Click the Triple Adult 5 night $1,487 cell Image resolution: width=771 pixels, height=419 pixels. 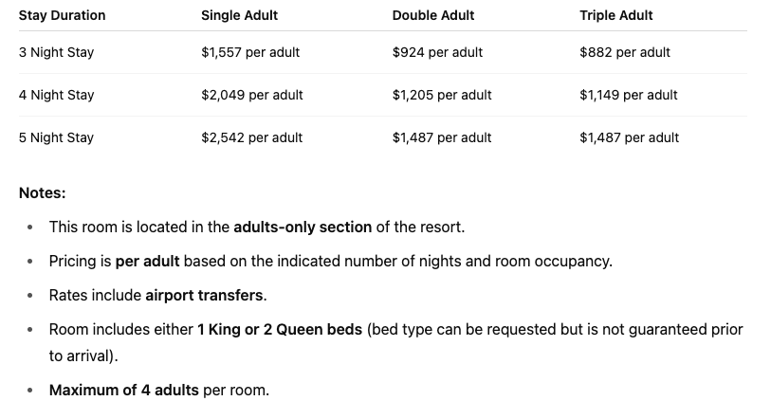click(629, 137)
